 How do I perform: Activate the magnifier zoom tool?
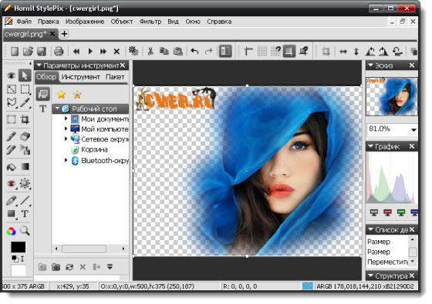pos(25,231)
